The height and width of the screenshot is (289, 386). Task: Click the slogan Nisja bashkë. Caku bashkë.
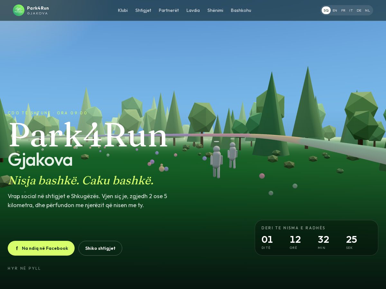[x=81, y=180]
